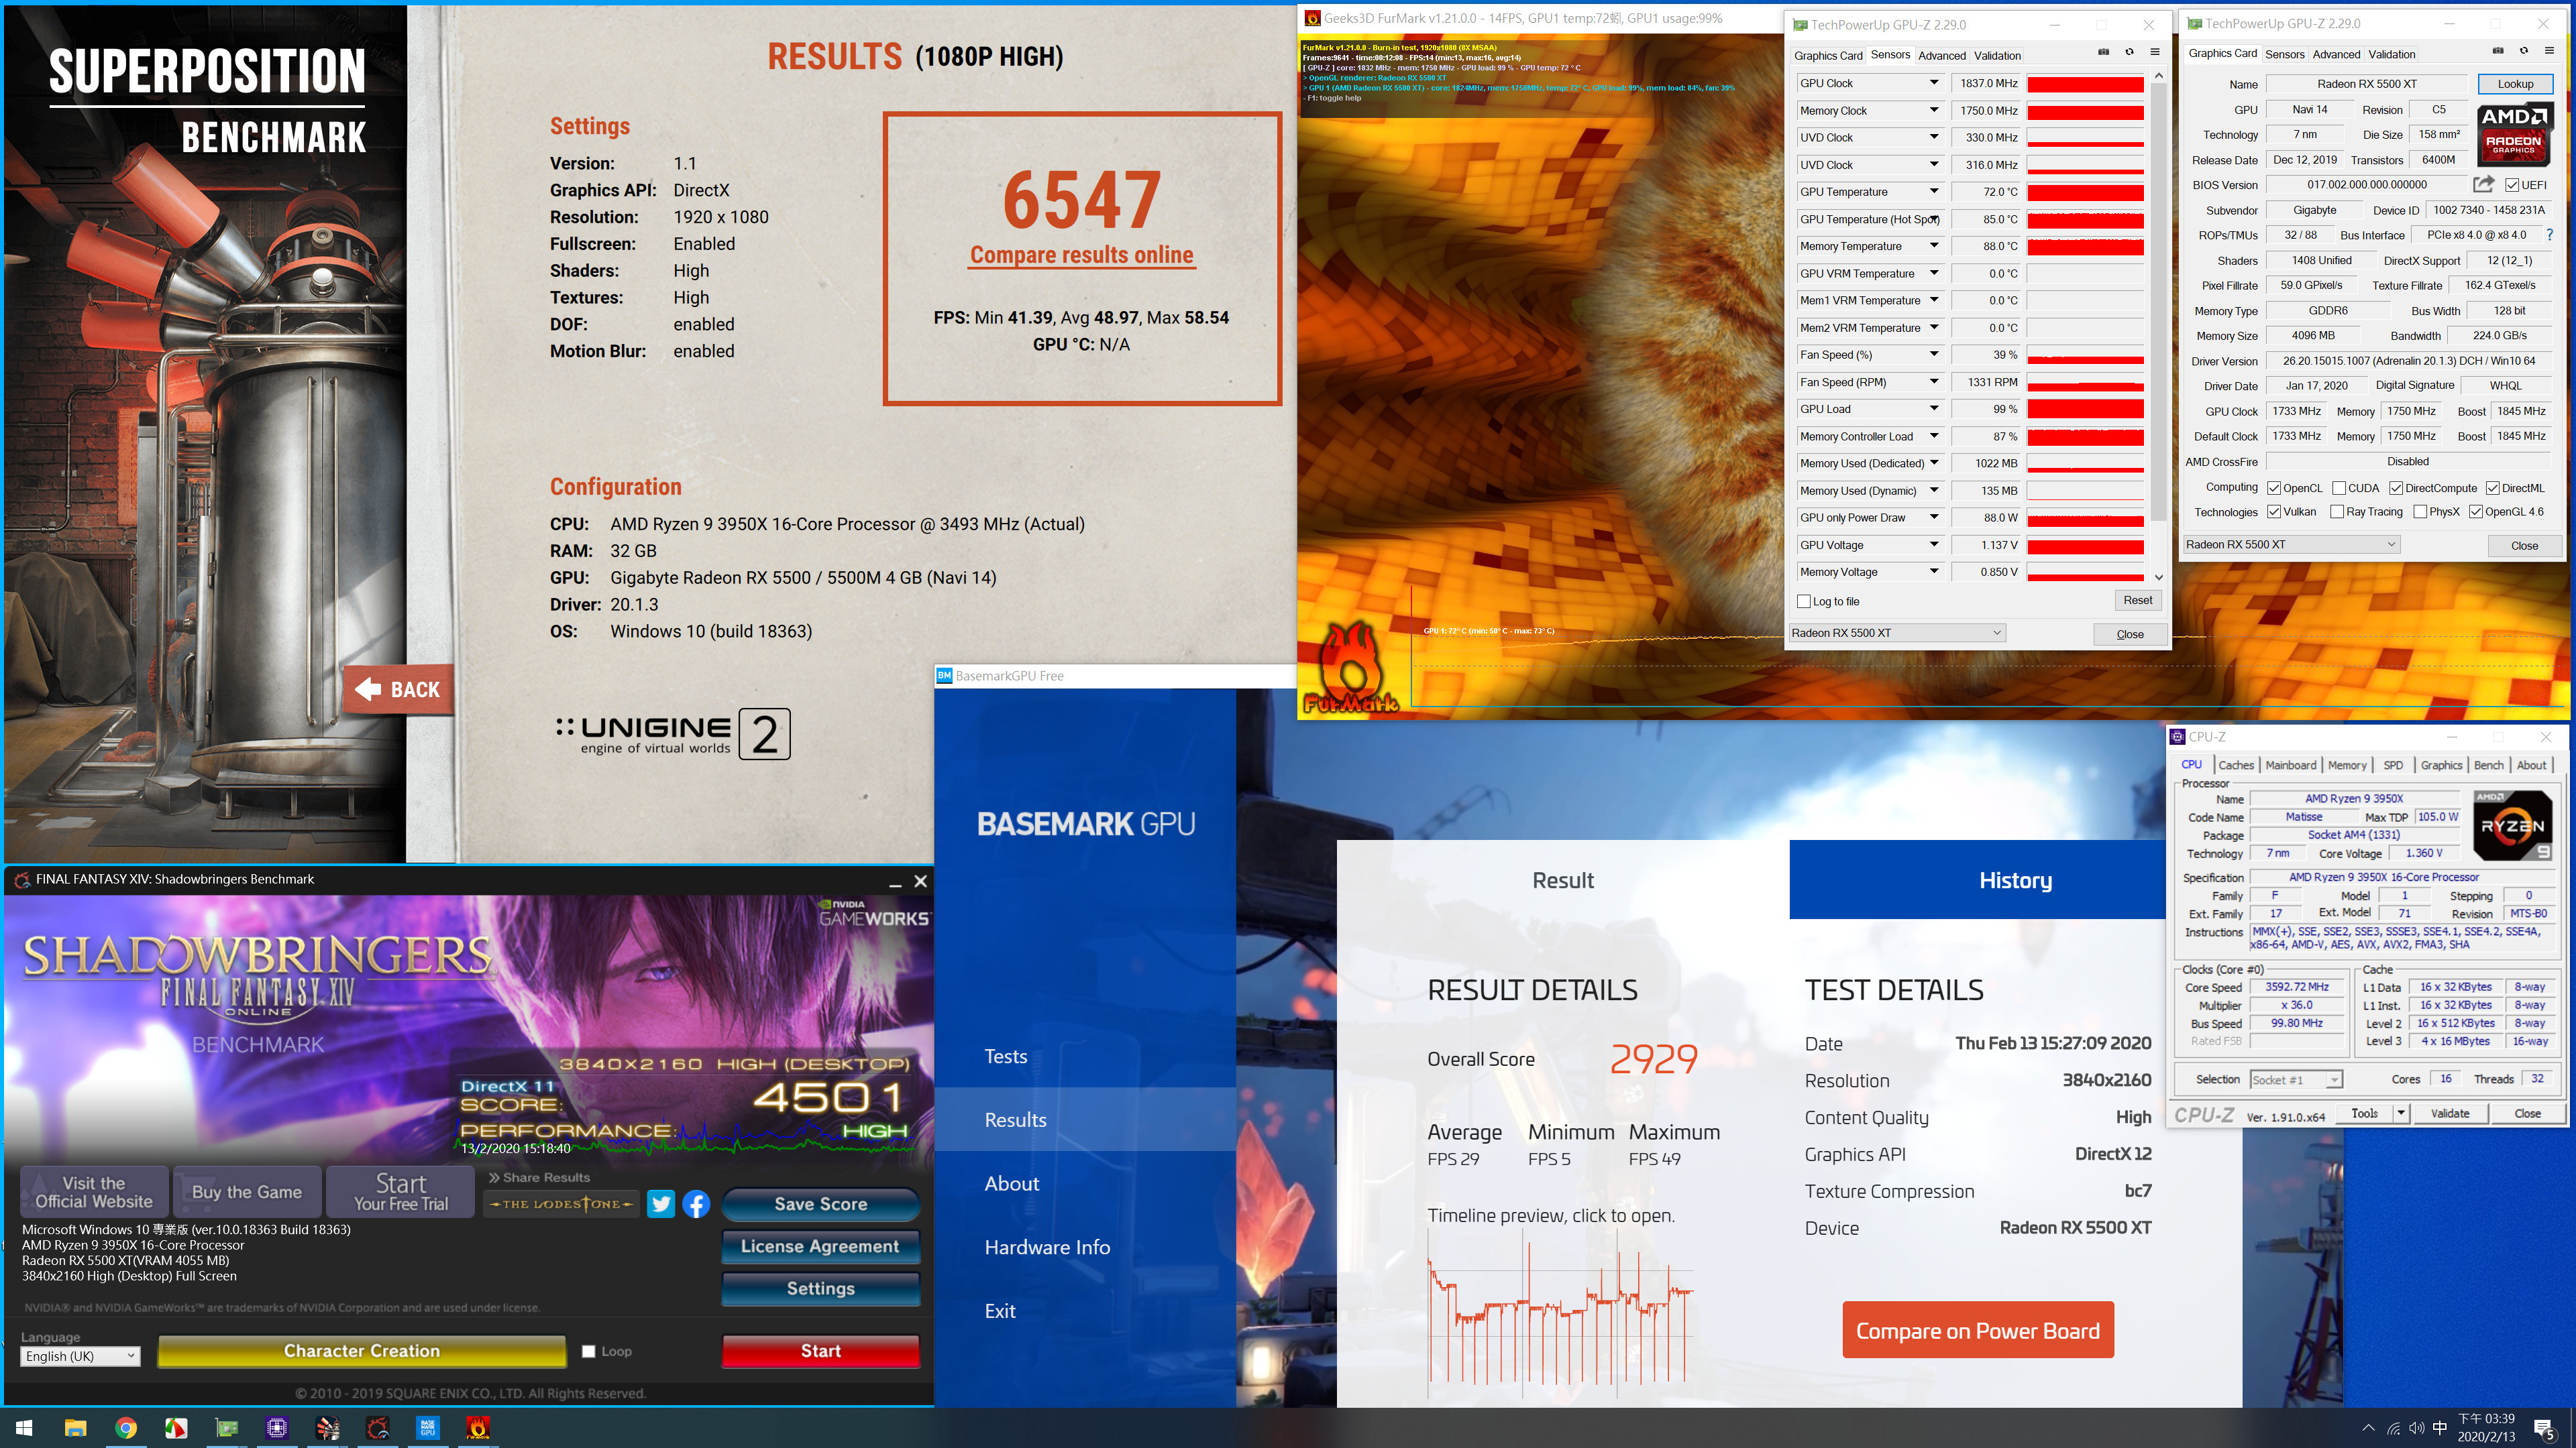
Task: Click the volume tray icon
Action: tap(2416, 1428)
